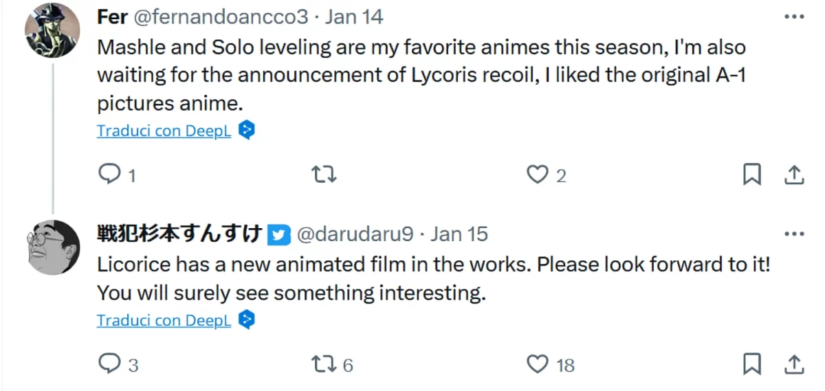
Task: Open the @darudaru9 handle
Action: tap(355, 234)
